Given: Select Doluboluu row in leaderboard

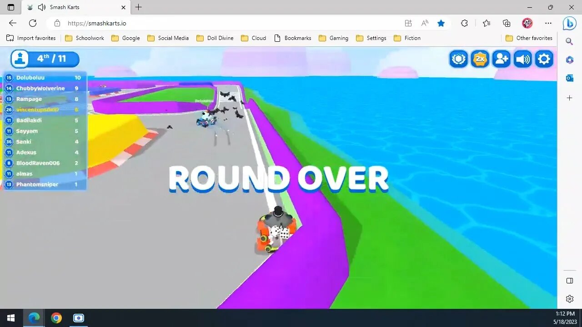Looking at the screenshot, I should 44,78.
